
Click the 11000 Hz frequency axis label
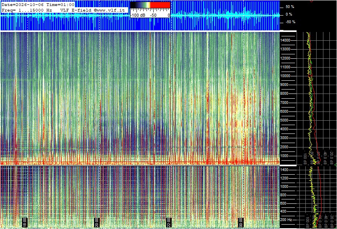coord(285,67)
